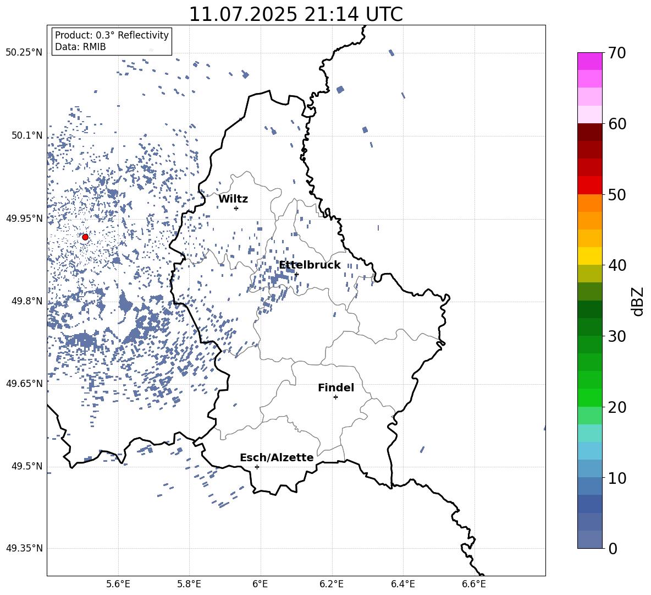Screen dimensions: 651x595
Task: Click the colorbar tick label 10
Action: pyautogui.click(x=617, y=478)
